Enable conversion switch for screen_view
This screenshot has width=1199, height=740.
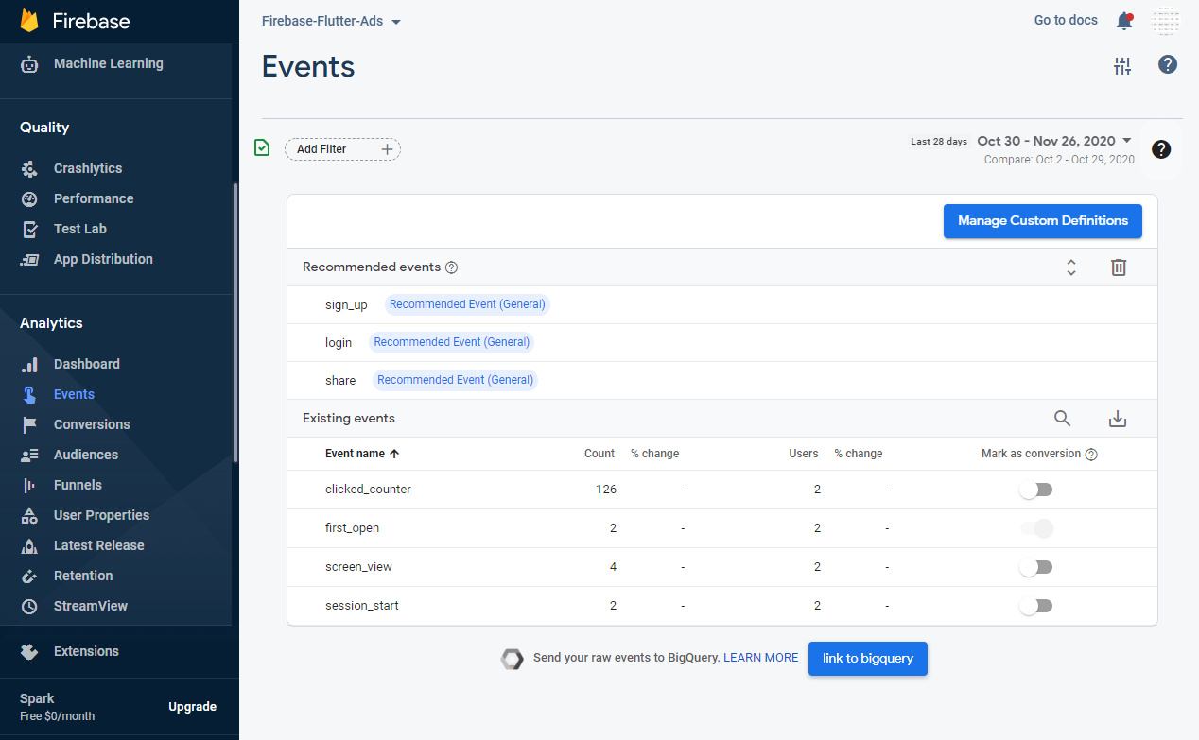tap(1036, 567)
